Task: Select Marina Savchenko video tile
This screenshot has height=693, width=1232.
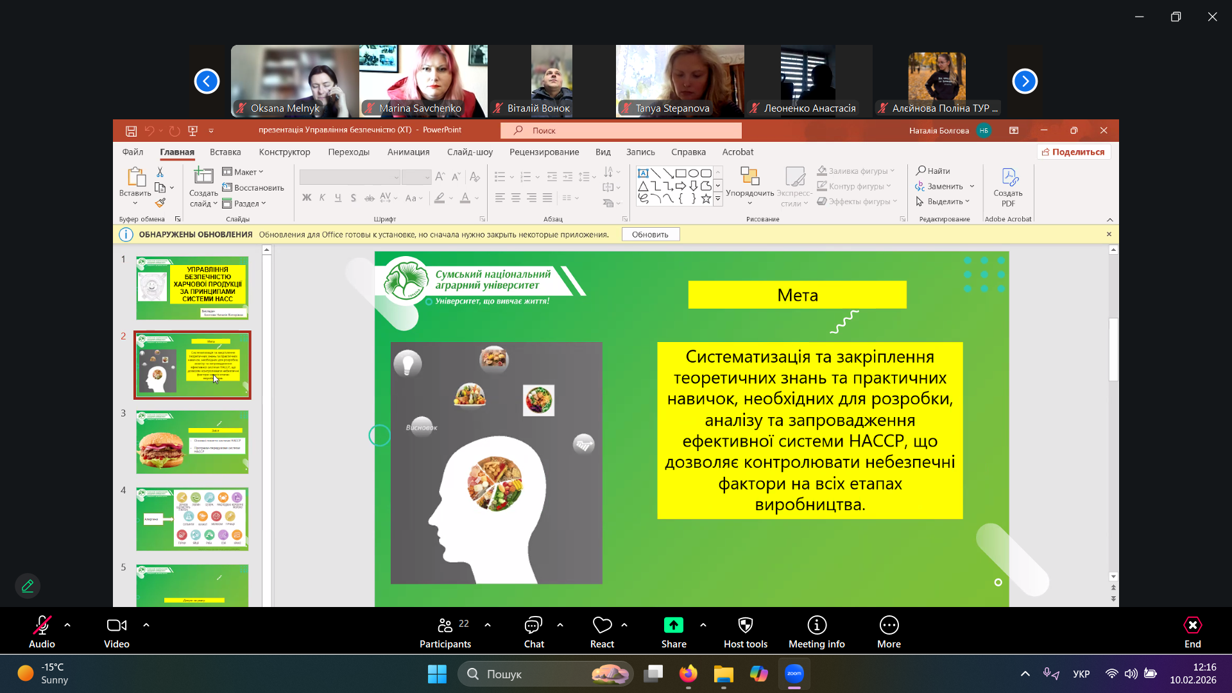Action: [423, 80]
